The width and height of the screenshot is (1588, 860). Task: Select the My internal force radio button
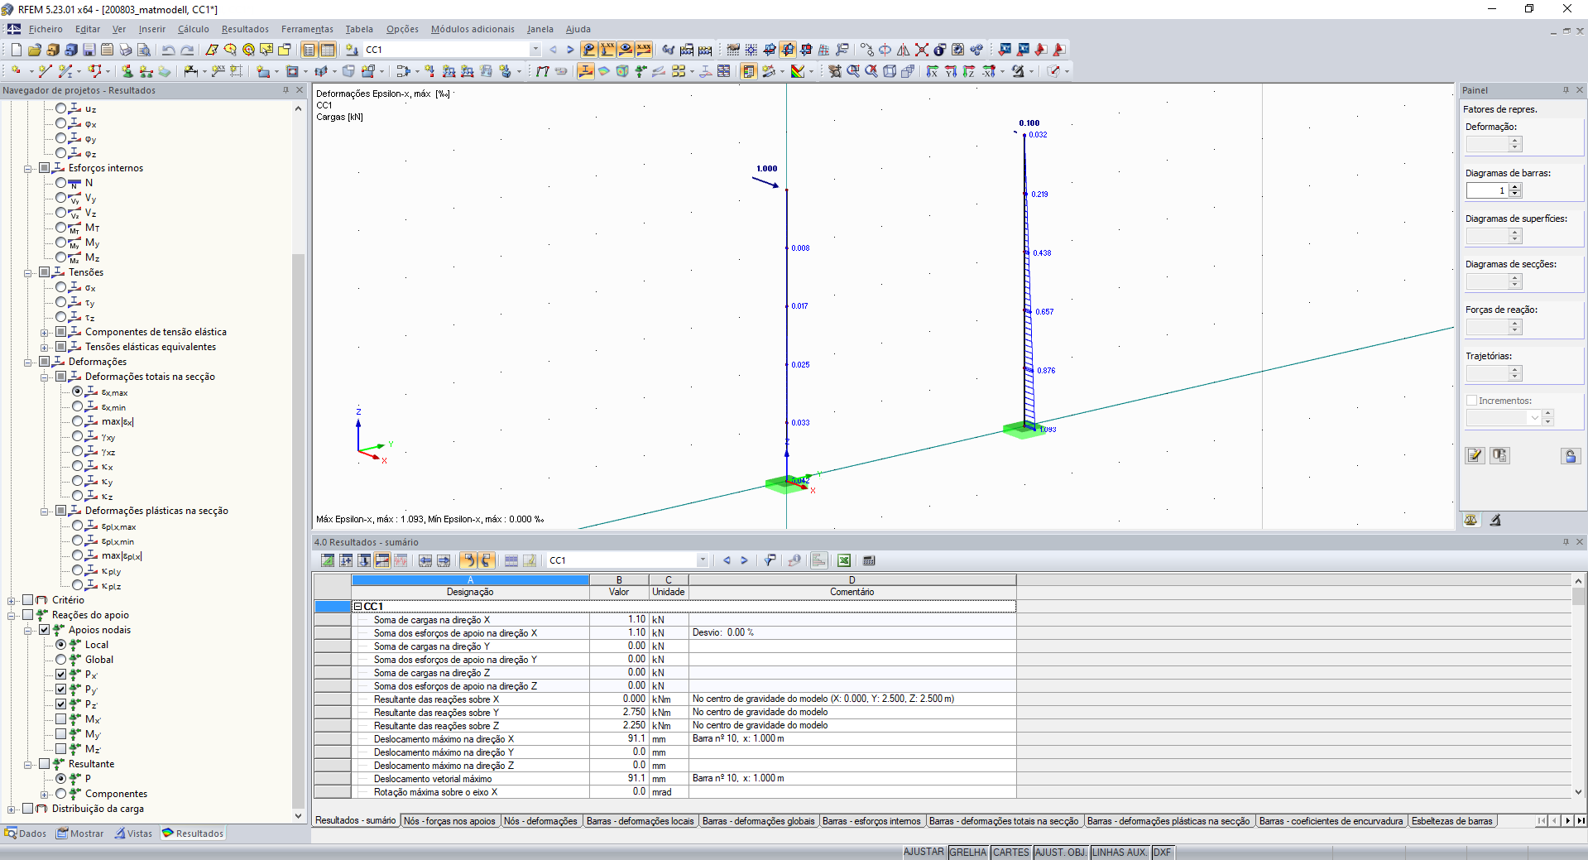click(61, 243)
